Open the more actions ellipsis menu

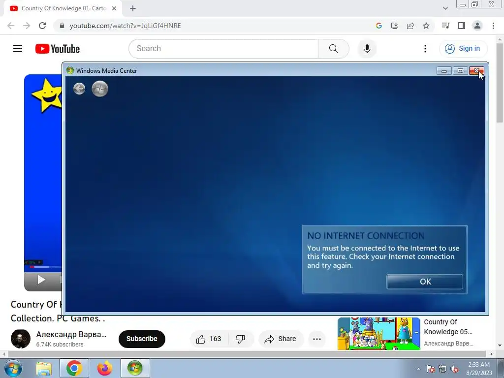(x=317, y=339)
